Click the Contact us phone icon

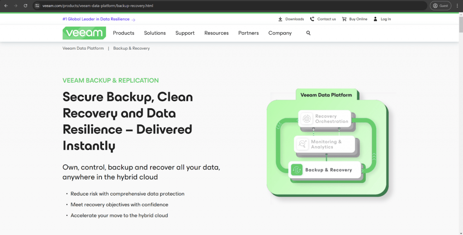312,19
